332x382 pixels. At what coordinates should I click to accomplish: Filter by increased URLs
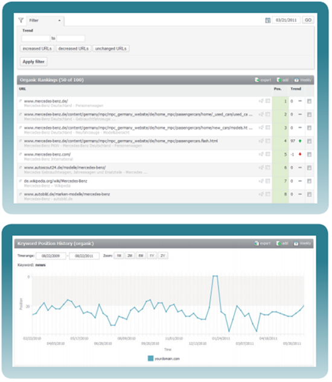(x=37, y=49)
